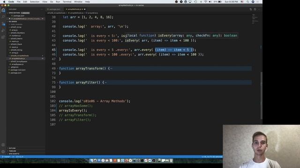Screen dimensions: 300x168
Task: Click the volume icon in the menu bar
Action: (x=210, y=2)
